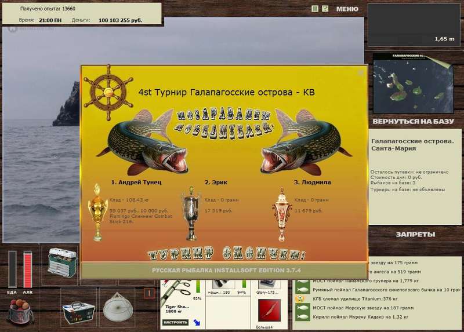Click Эрик's prize 17 519 руб.

click(218, 211)
